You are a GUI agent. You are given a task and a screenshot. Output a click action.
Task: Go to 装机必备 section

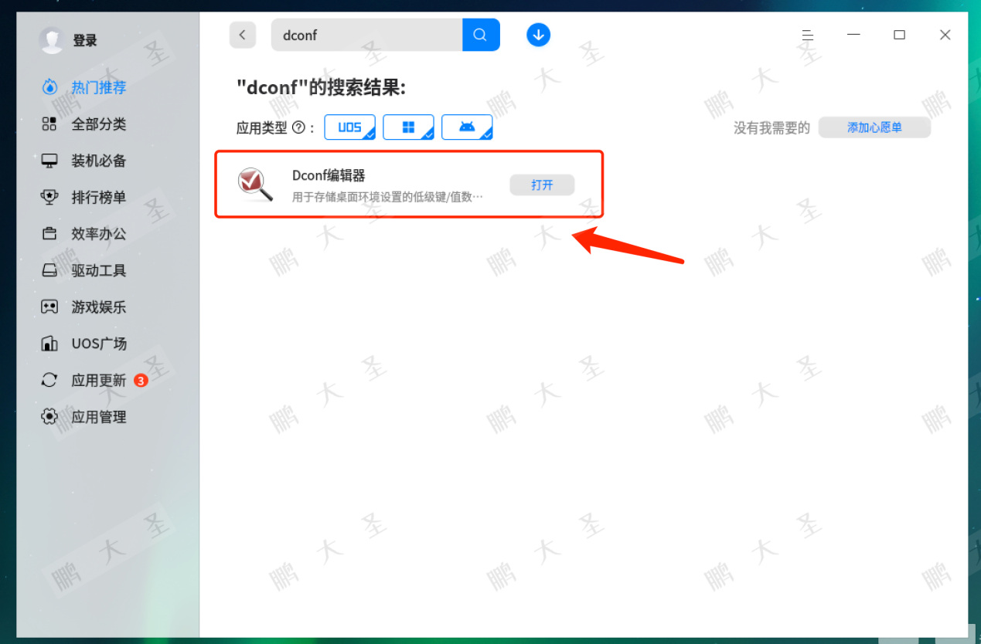tap(99, 161)
